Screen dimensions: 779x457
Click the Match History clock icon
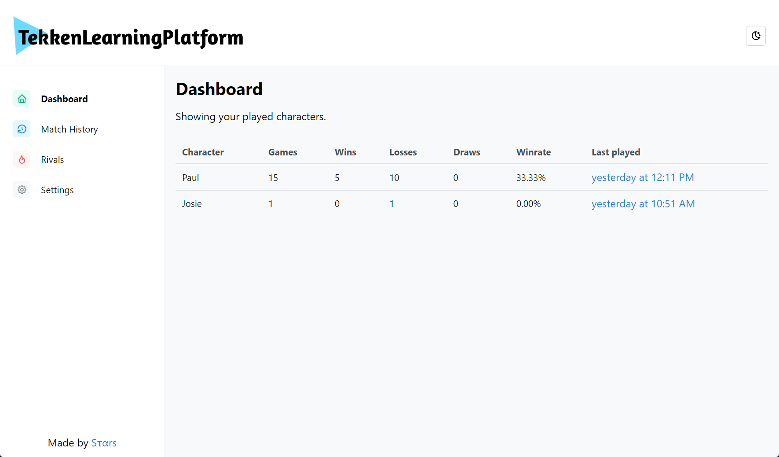[x=22, y=129]
